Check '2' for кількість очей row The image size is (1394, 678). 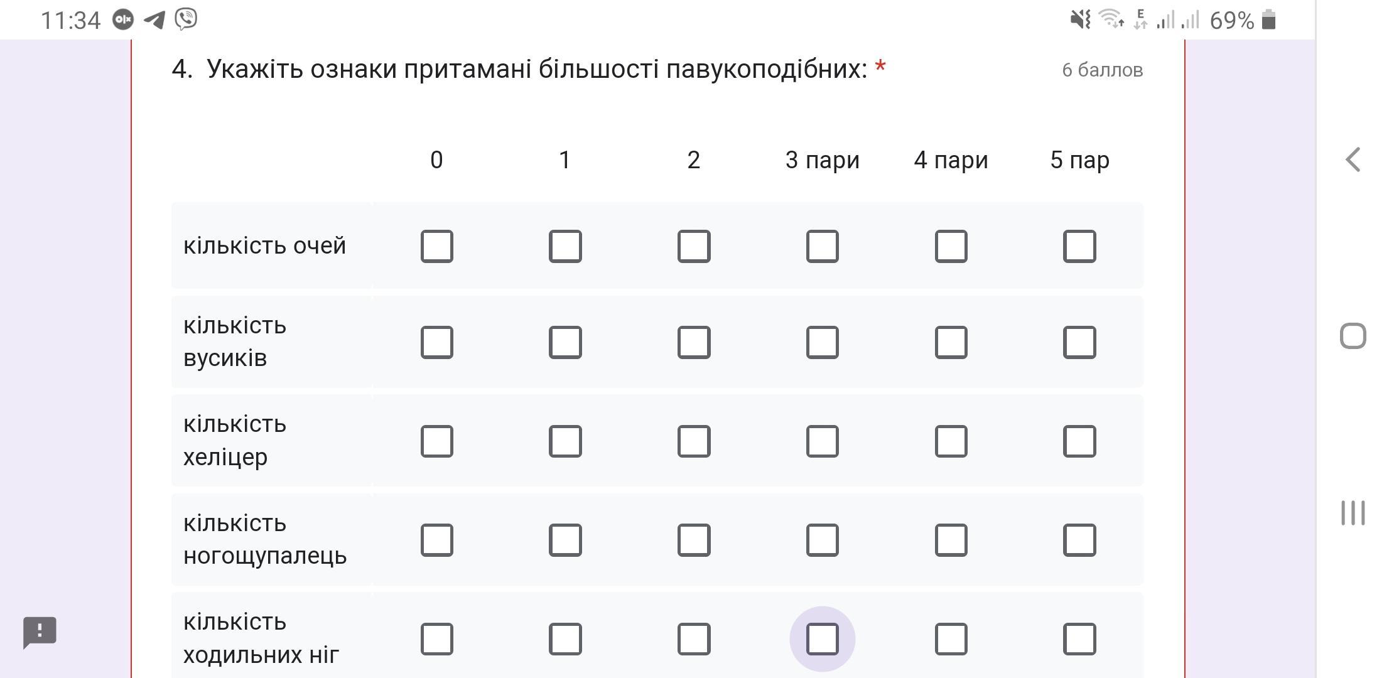point(694,246)
